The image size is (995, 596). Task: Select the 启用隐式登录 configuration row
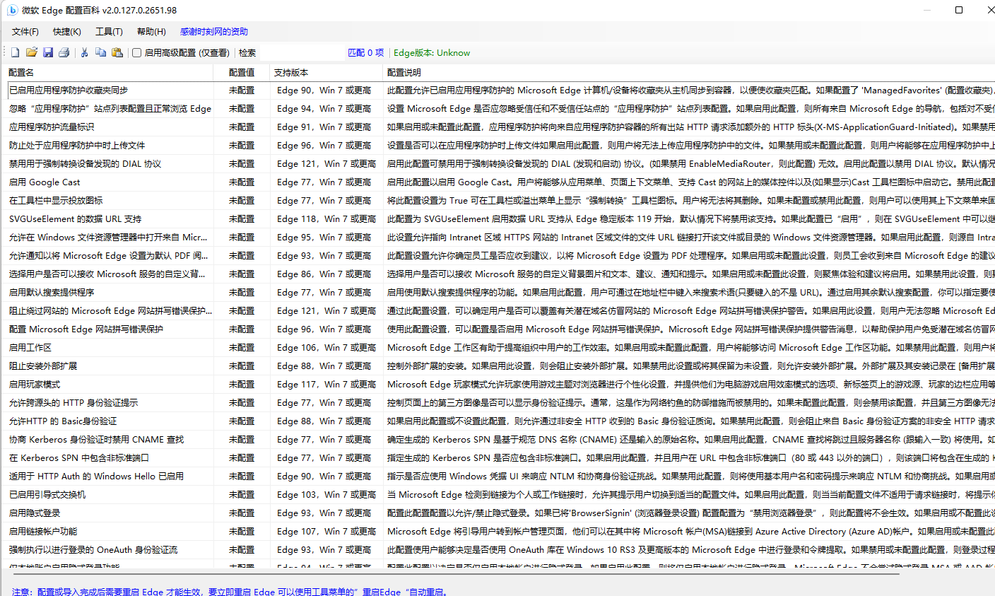point(106,513)
